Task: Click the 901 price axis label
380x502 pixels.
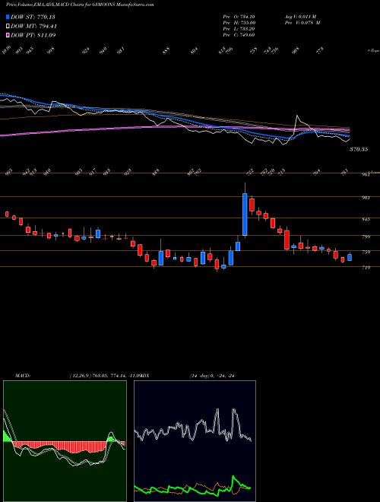Action: [366, 198]
